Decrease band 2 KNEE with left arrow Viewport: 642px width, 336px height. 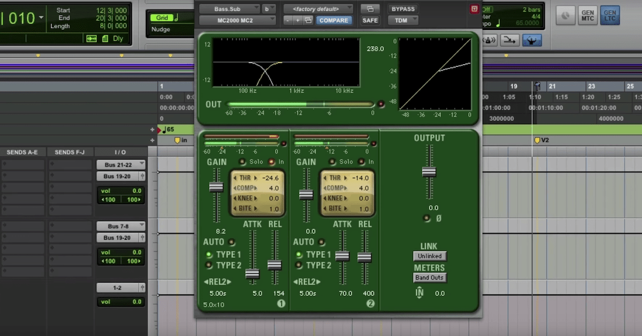click(x=325, y=198)
